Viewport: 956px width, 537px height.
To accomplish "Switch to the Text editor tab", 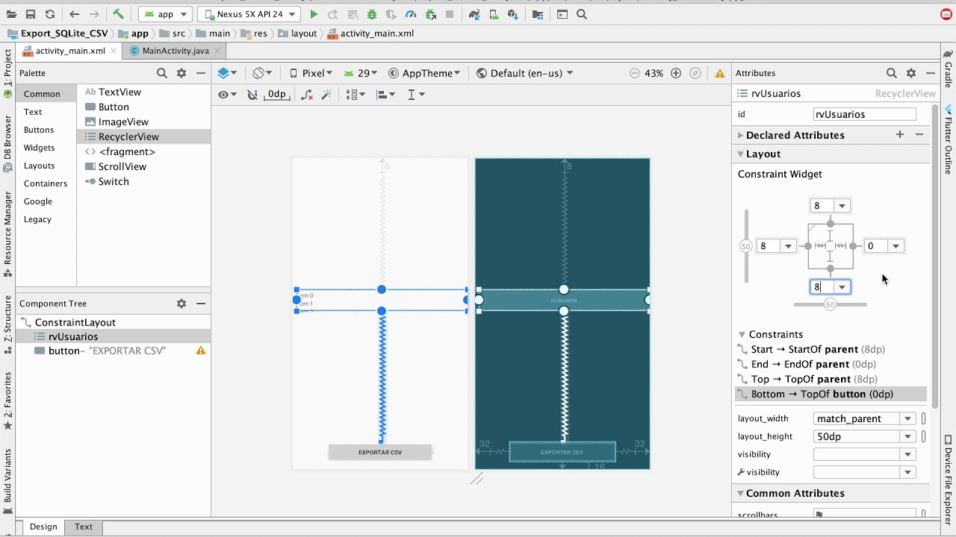I will click(x=84, y=527).
